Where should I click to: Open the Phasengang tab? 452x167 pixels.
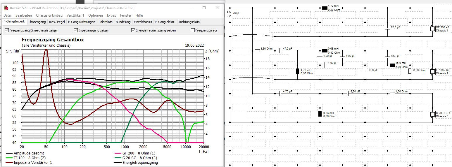[x=37, y=22]
